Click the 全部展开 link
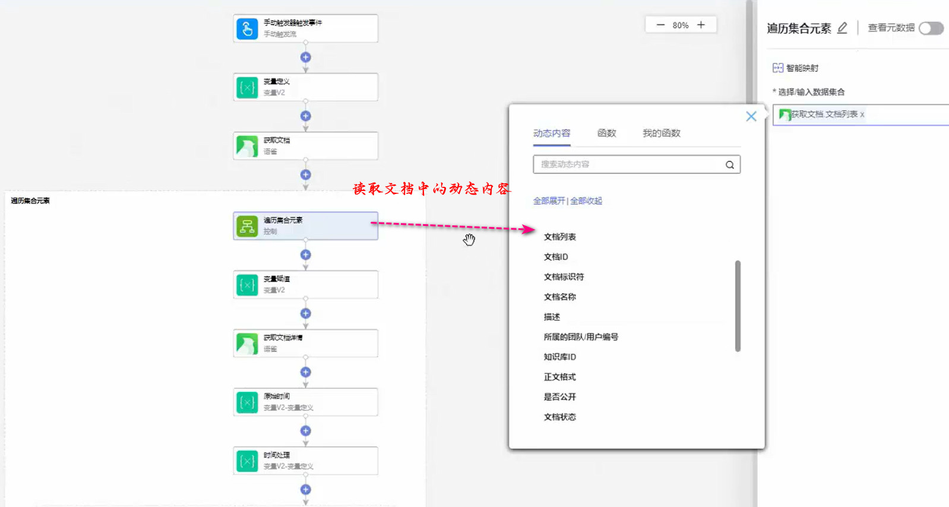The image size is (949, 507). [549, 201]
